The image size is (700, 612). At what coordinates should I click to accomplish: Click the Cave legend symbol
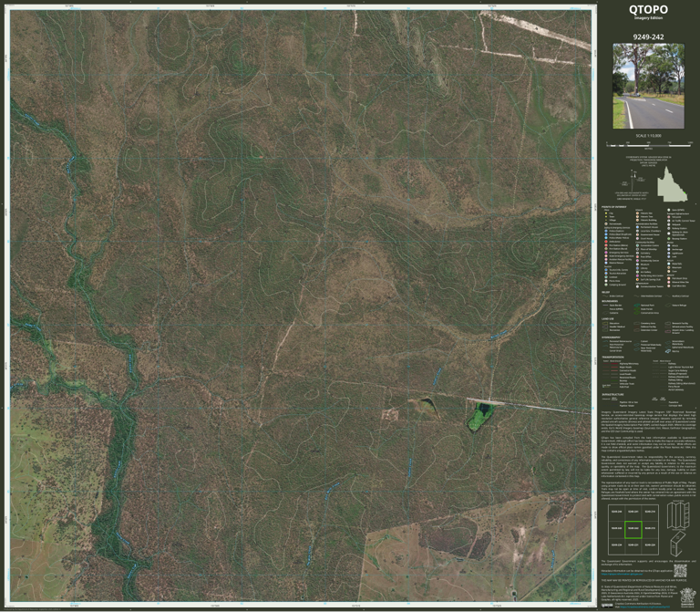point(669,271)
